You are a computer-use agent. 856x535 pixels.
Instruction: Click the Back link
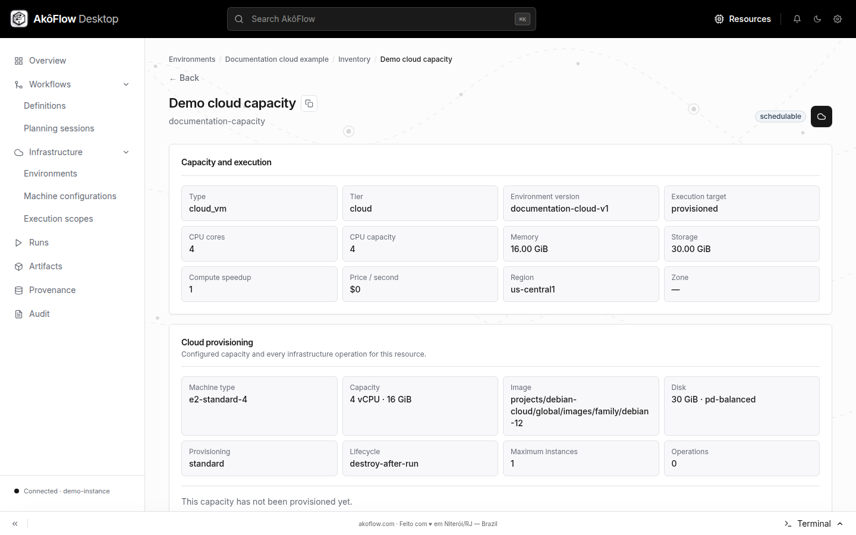(184, 78)
